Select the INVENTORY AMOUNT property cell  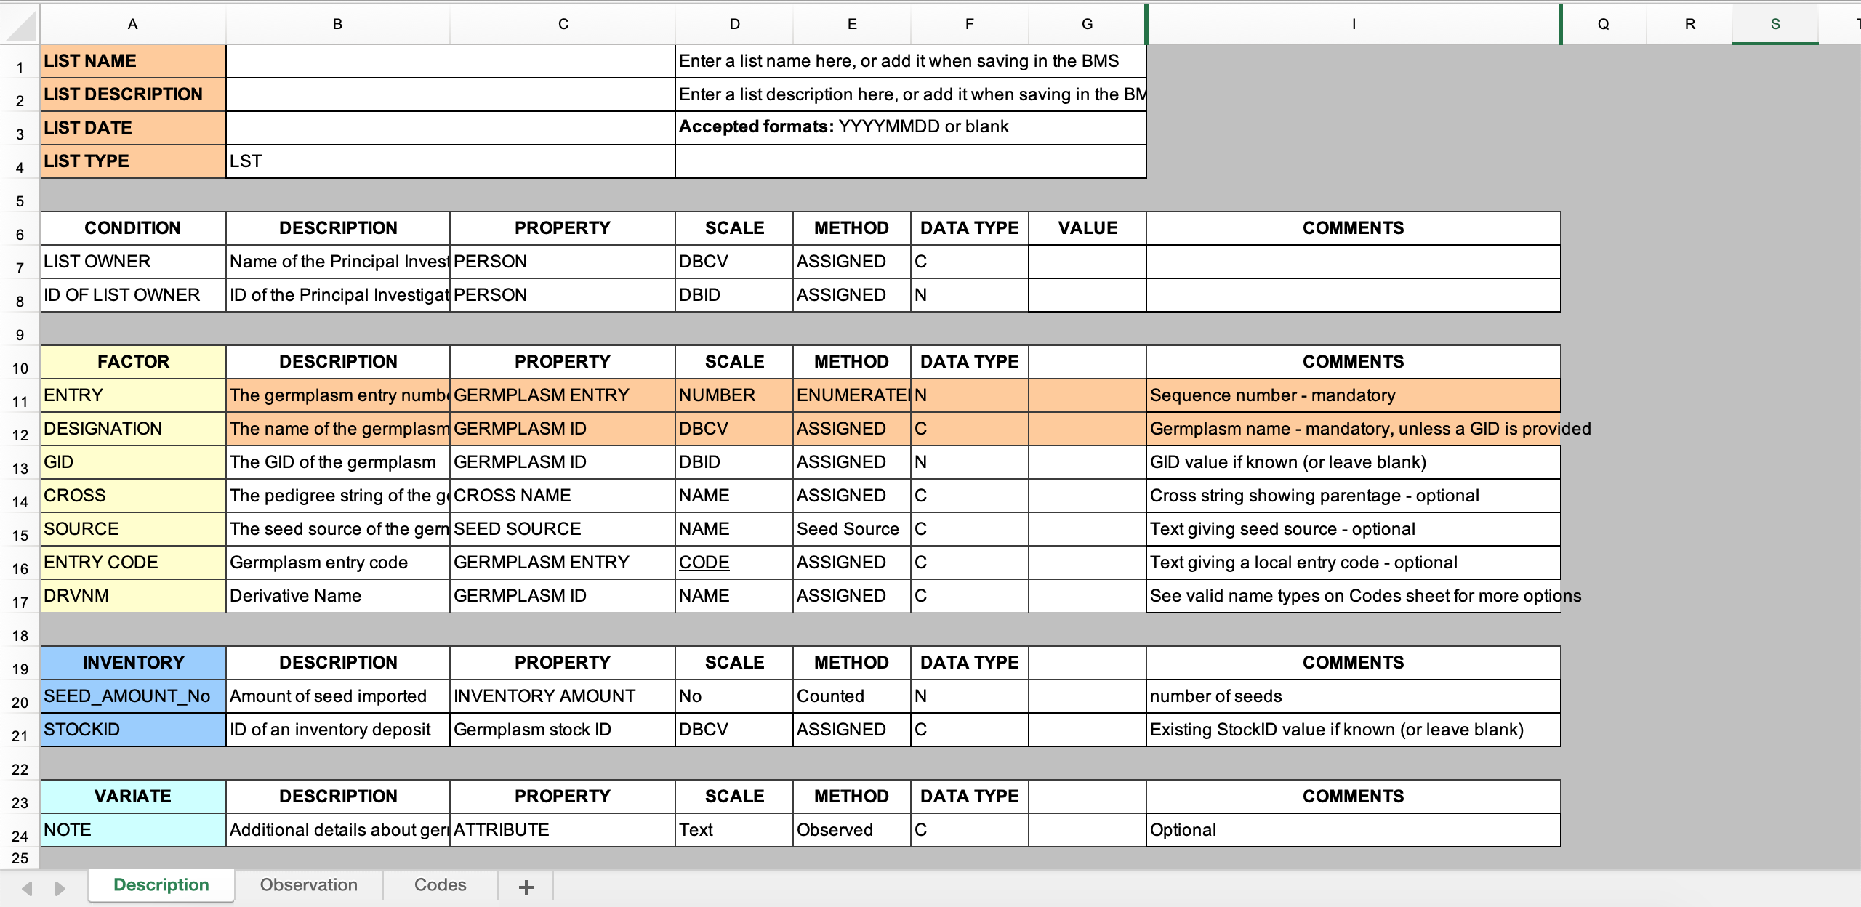pos(563,696)
